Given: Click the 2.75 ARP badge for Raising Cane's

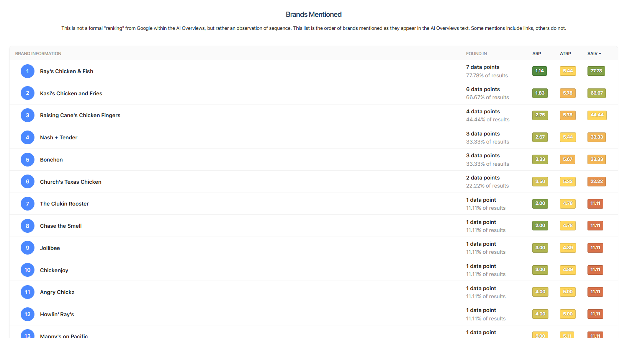Looking at the screenshot, I should 540,115.
